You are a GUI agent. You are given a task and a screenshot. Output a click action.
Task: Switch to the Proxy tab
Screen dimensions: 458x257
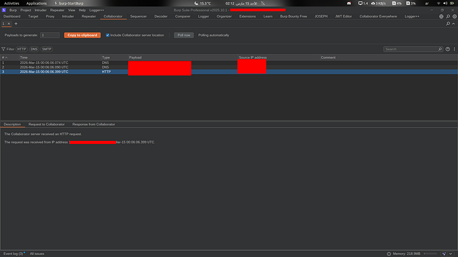coord(50,16)
